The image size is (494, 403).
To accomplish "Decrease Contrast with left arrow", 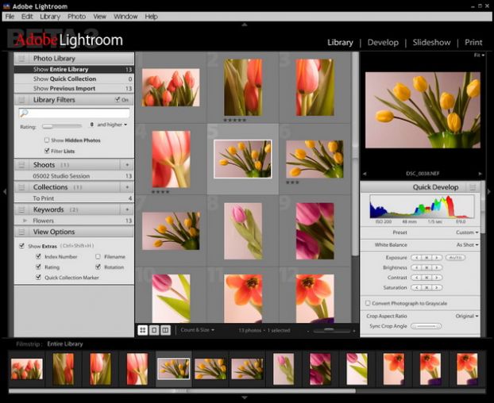I will [x=416, y=278].
